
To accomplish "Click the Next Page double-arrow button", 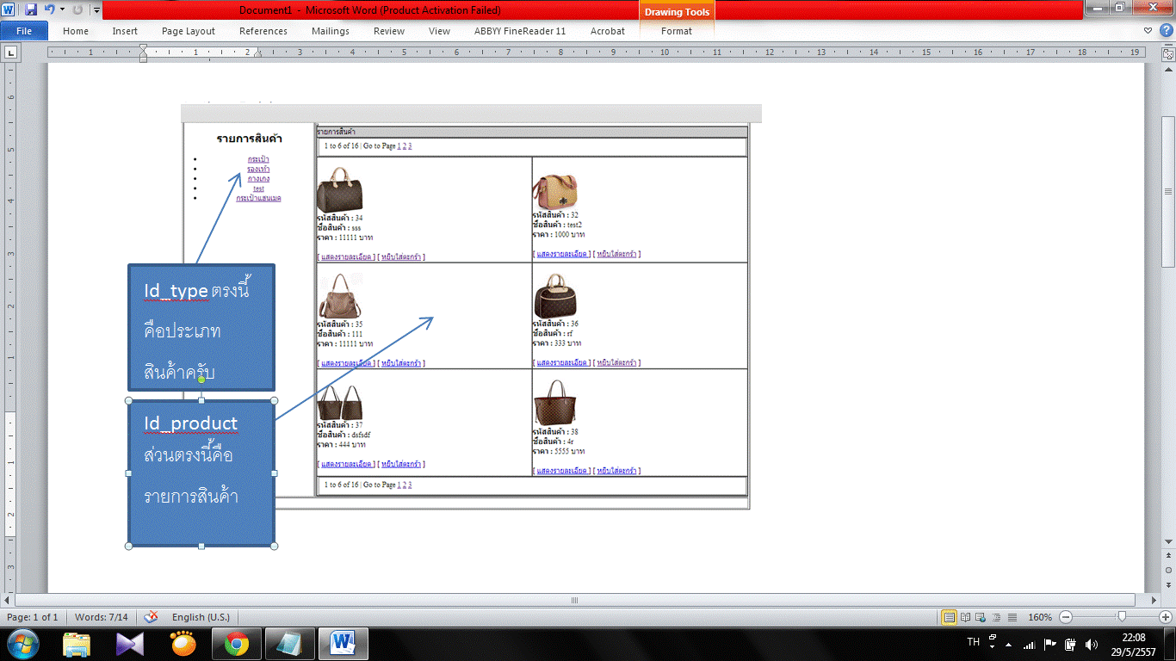I will coord(1168,584).
